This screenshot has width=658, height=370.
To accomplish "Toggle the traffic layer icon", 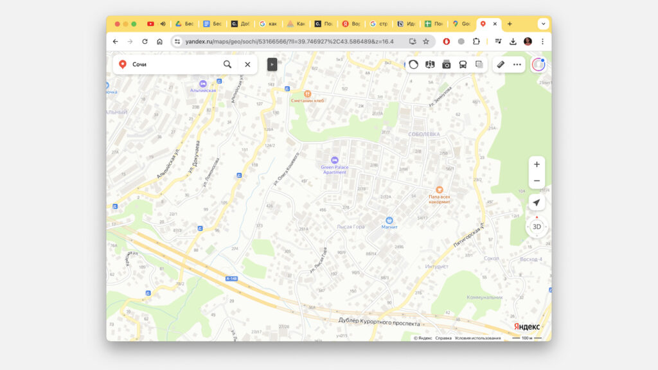I will tap(414, 64).
